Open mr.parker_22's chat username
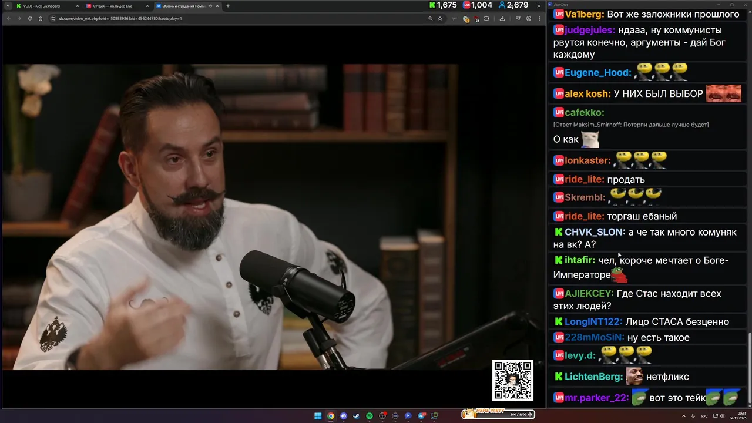The width and height of the screenshot is (752, 423). (596, 398)
